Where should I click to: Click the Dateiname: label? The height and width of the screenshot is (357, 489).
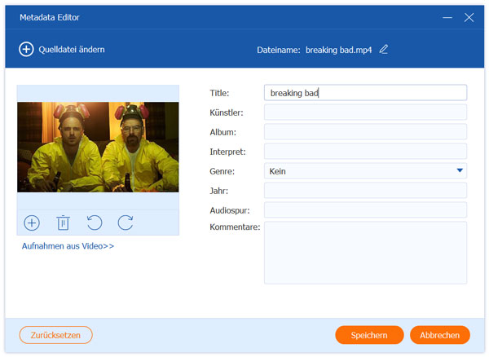(x=279, y=50)
